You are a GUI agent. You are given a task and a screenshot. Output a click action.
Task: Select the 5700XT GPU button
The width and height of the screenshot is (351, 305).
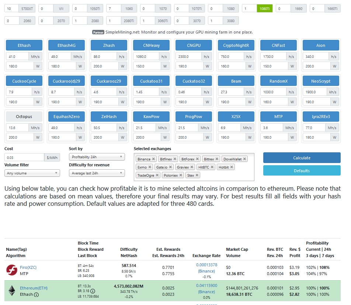click(27, 8)
